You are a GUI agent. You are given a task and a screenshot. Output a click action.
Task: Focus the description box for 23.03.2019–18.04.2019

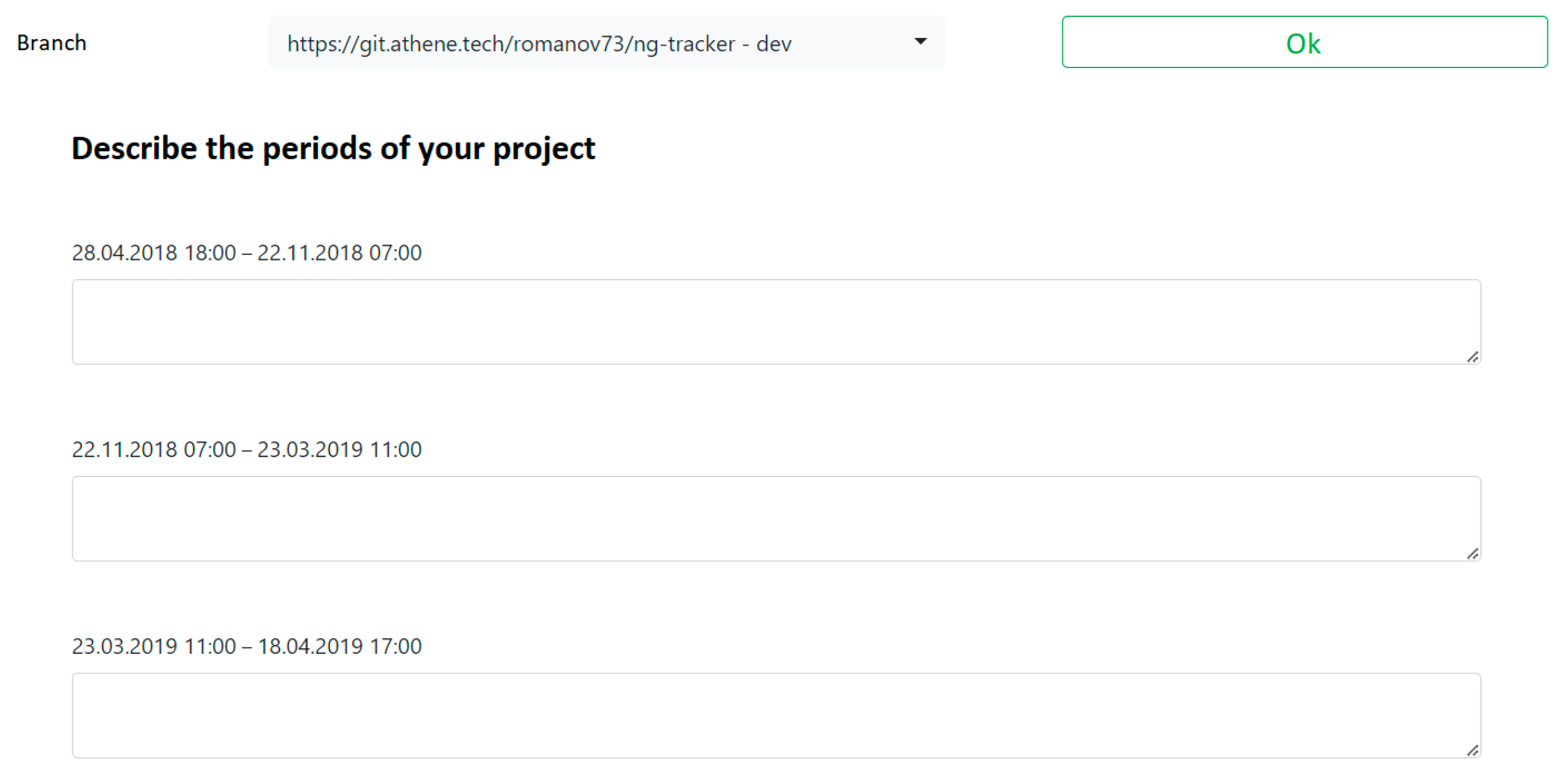click(x=775, y=715)
